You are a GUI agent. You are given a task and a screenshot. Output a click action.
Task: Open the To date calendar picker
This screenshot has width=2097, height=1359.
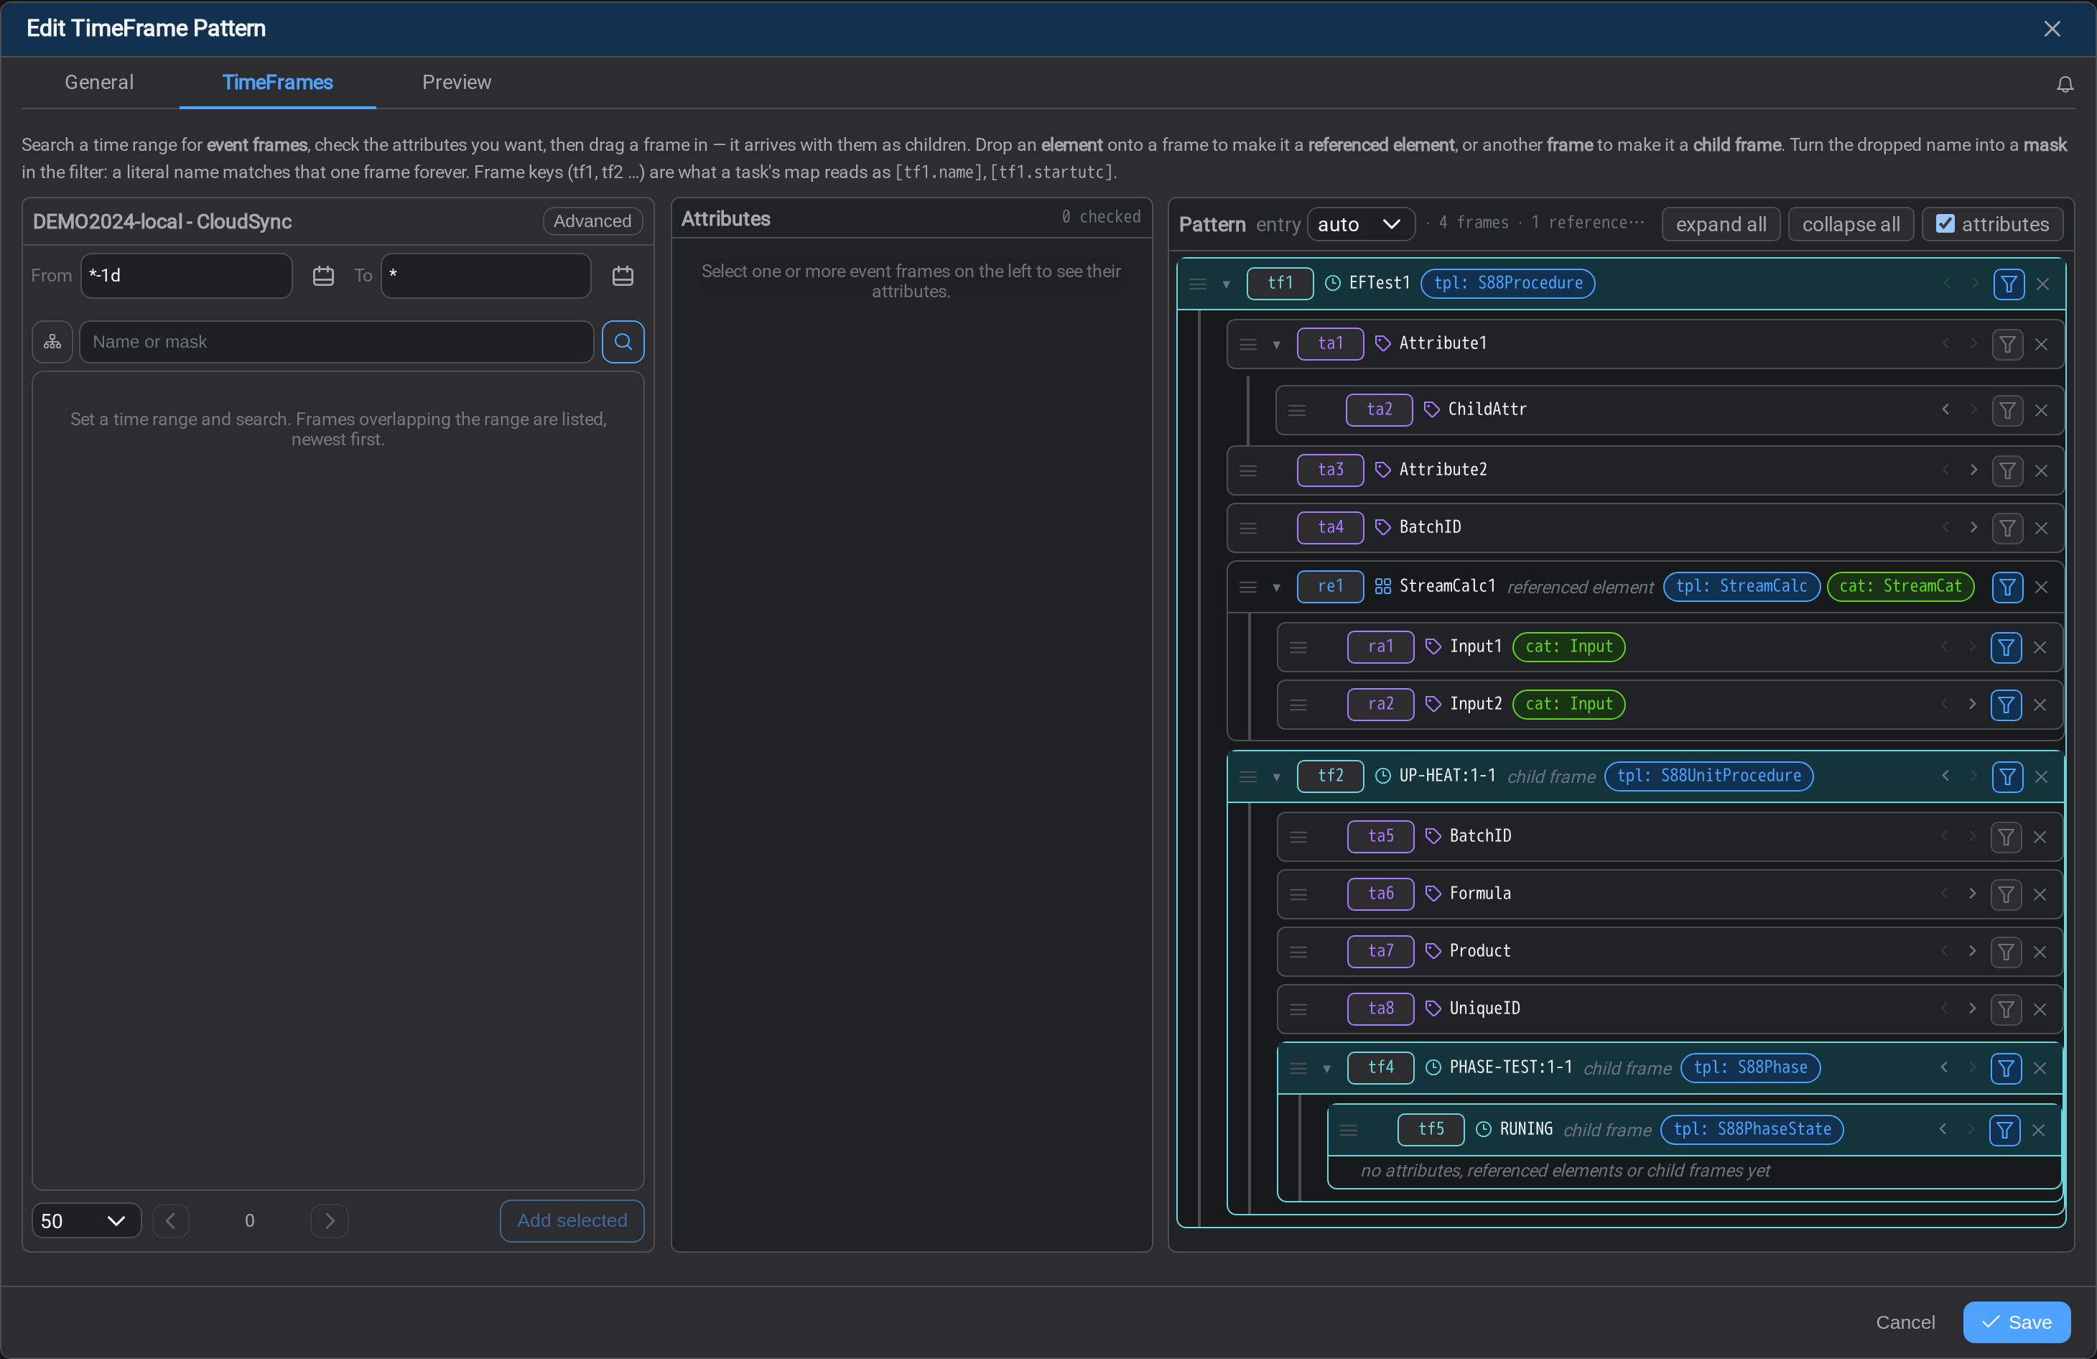coord(623,276)
